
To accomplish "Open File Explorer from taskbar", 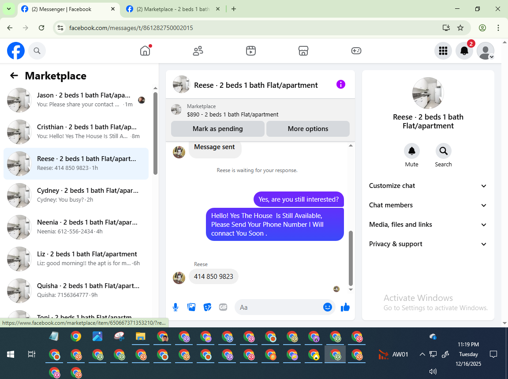I will (x=140, y=337).
